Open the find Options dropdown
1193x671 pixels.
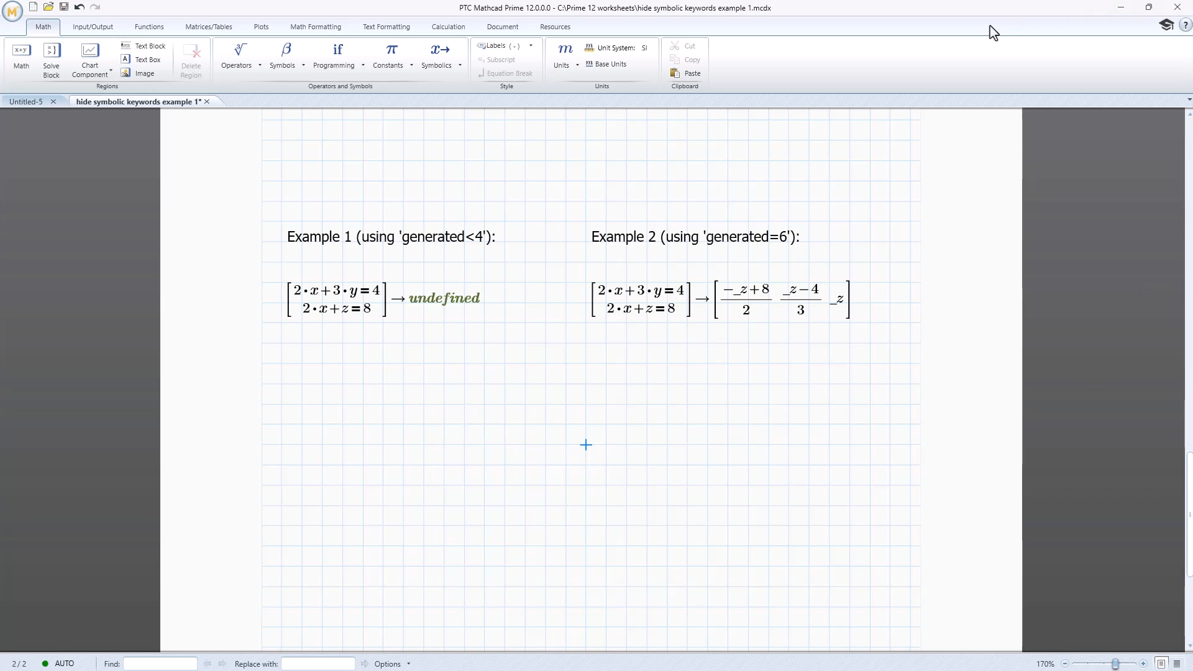(392, 664)
